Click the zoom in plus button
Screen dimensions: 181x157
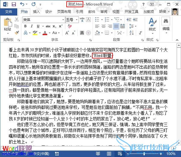click(x=161, y=154)
